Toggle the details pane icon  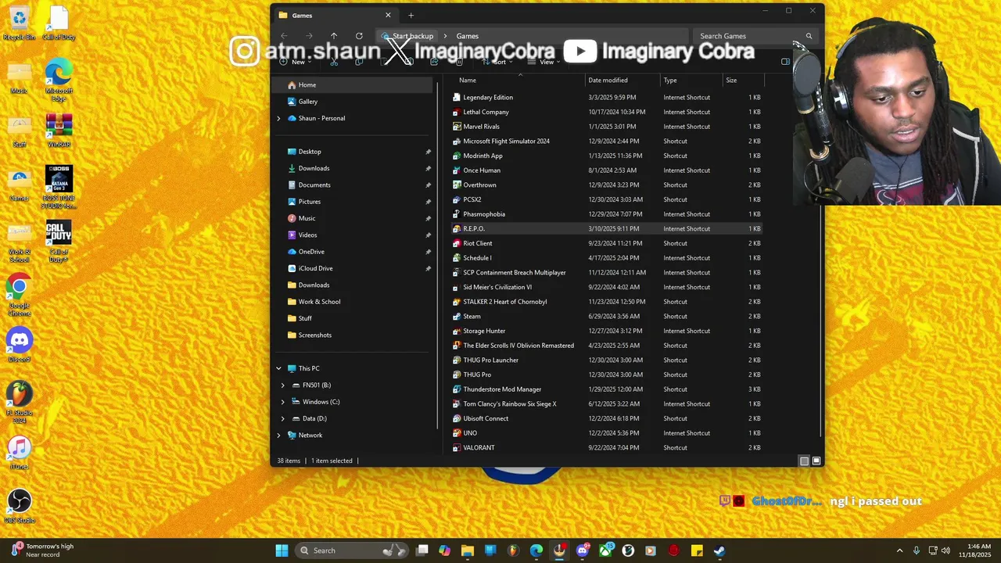(x=785, y=62)
